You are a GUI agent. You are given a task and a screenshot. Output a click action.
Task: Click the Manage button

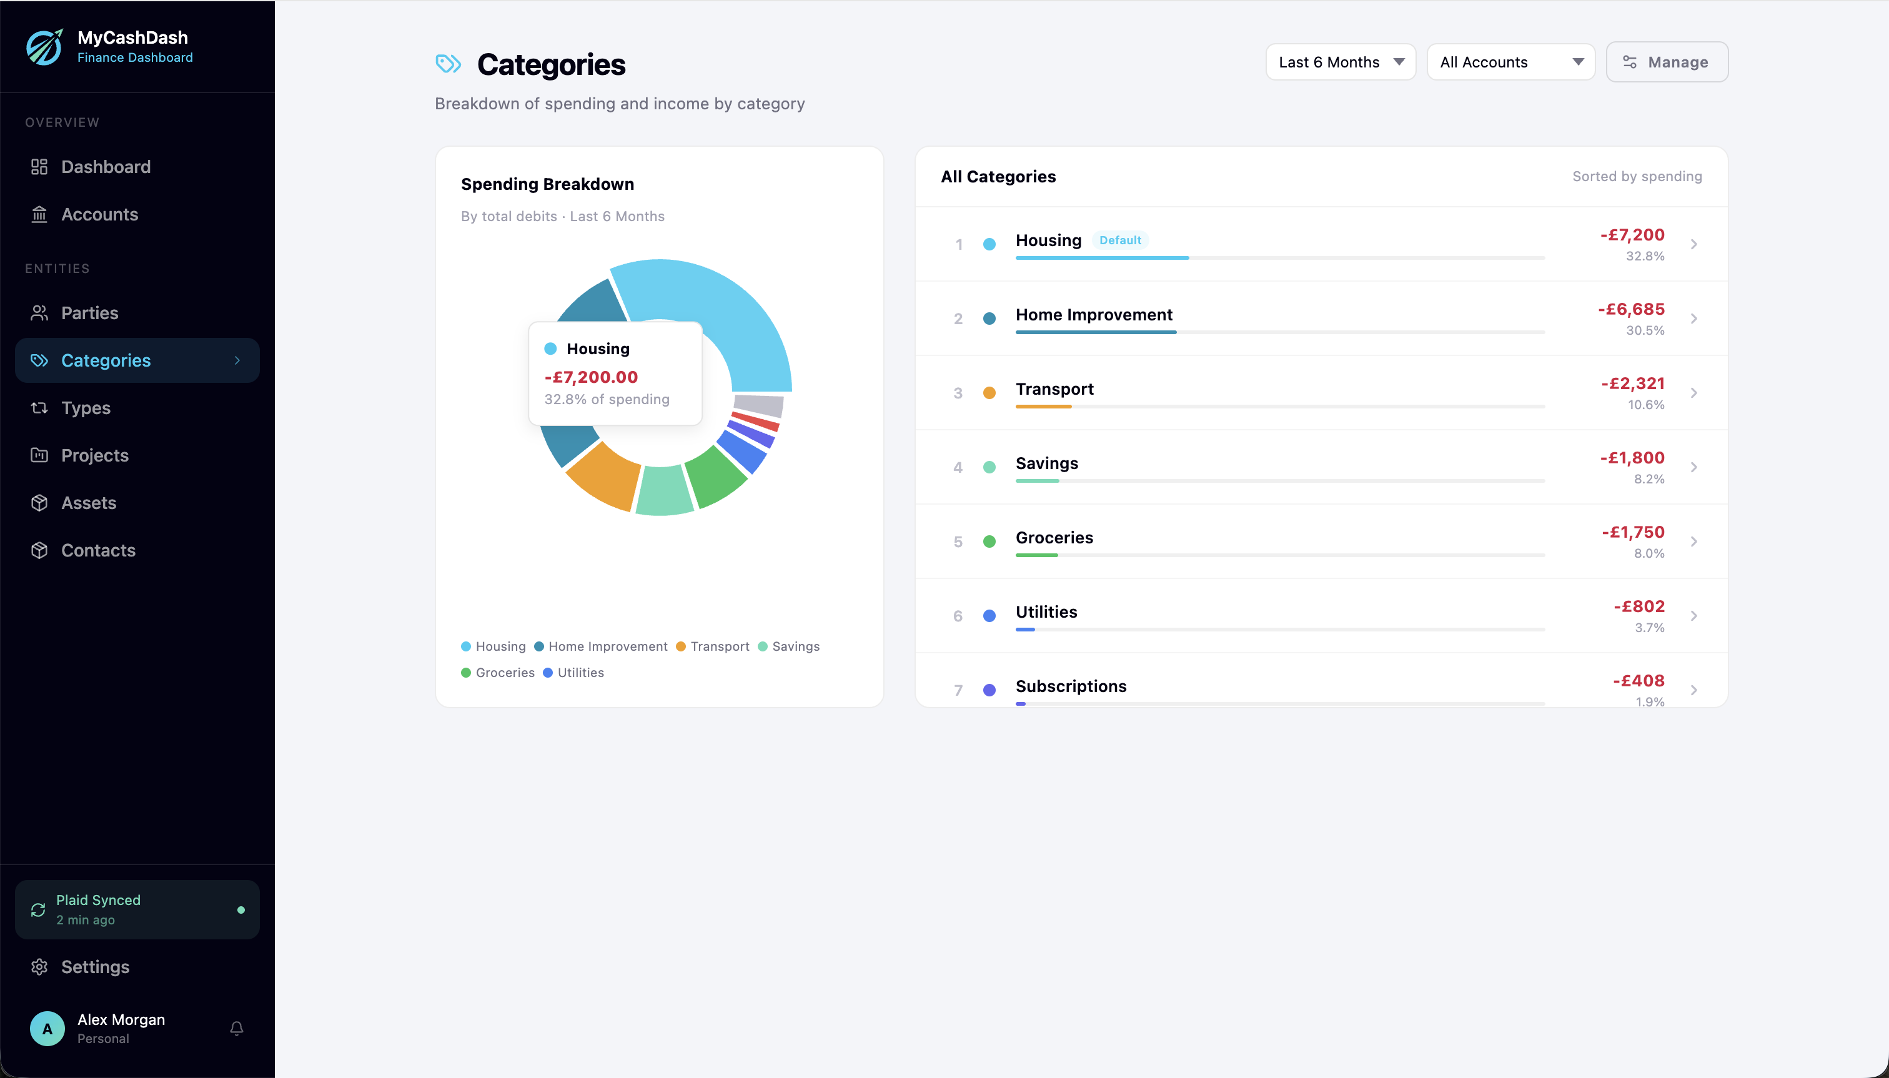(1667, 62)
